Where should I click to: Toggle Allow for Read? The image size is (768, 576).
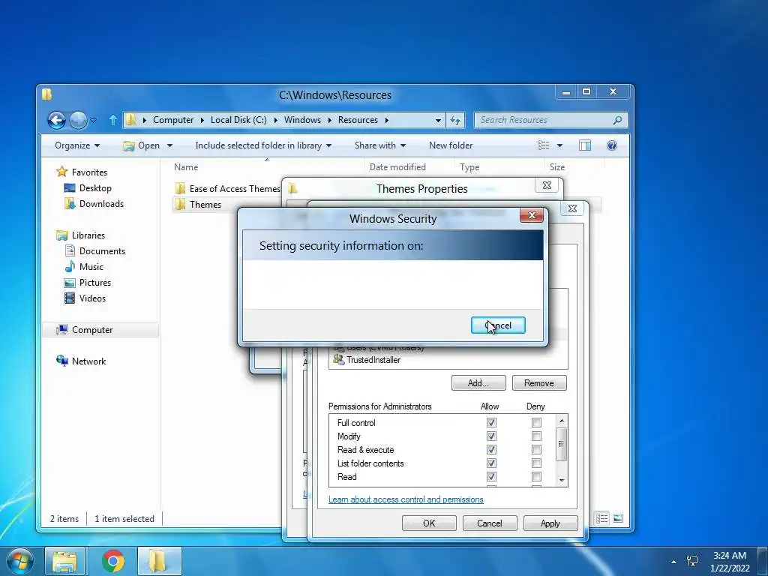tap(491, 476)
